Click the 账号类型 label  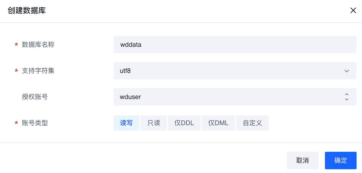pyautogui.click(x=35, y=123)
